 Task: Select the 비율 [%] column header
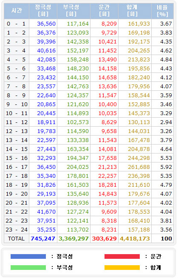tap(162, 11)
